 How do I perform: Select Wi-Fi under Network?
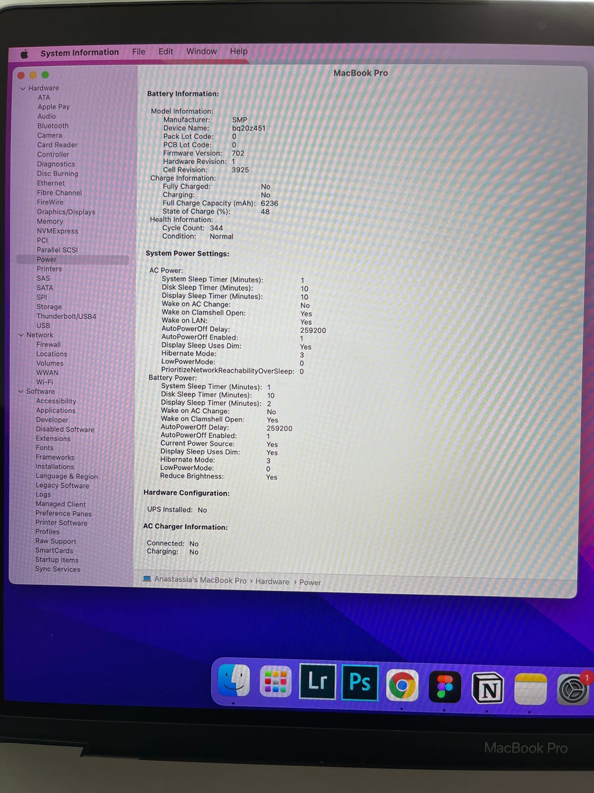[x=45, y=382]
